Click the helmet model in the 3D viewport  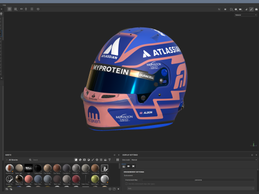click(x=134, y=79)
